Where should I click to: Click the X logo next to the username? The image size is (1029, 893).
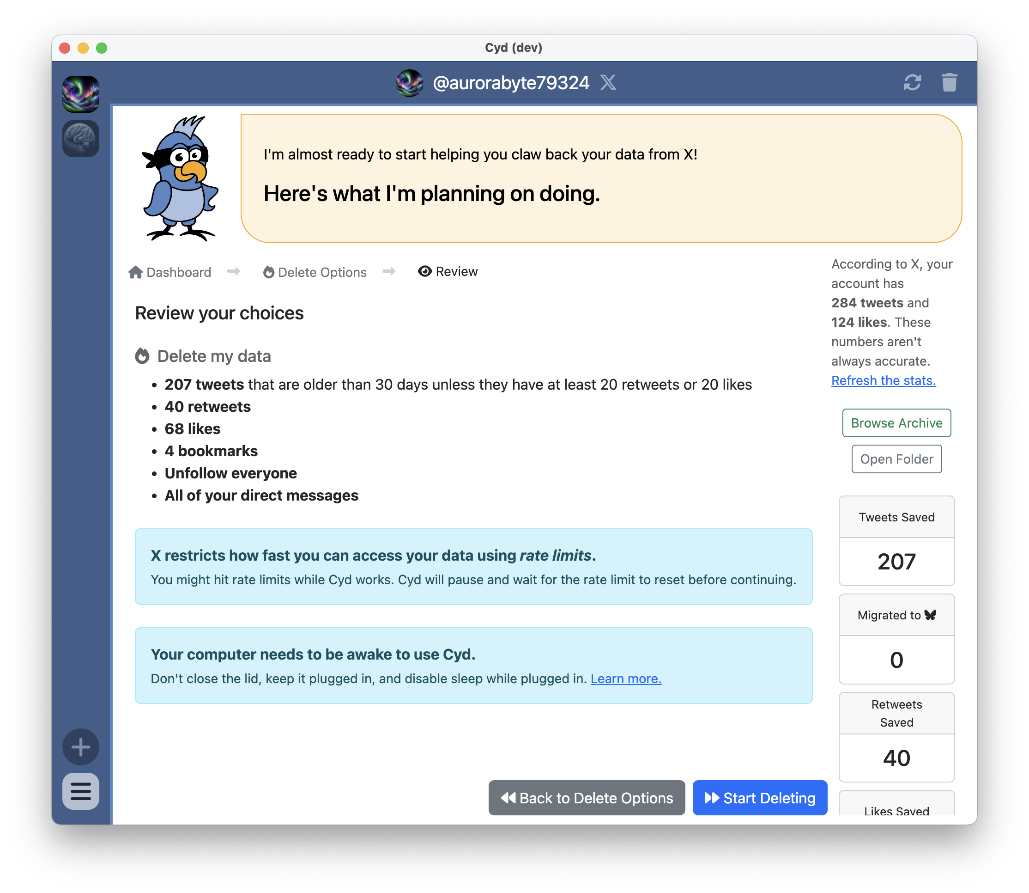609,83
